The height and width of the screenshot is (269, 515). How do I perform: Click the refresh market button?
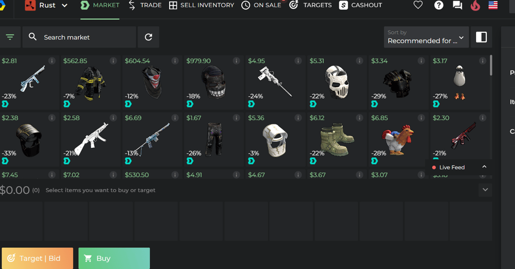(x=148, y=37)
